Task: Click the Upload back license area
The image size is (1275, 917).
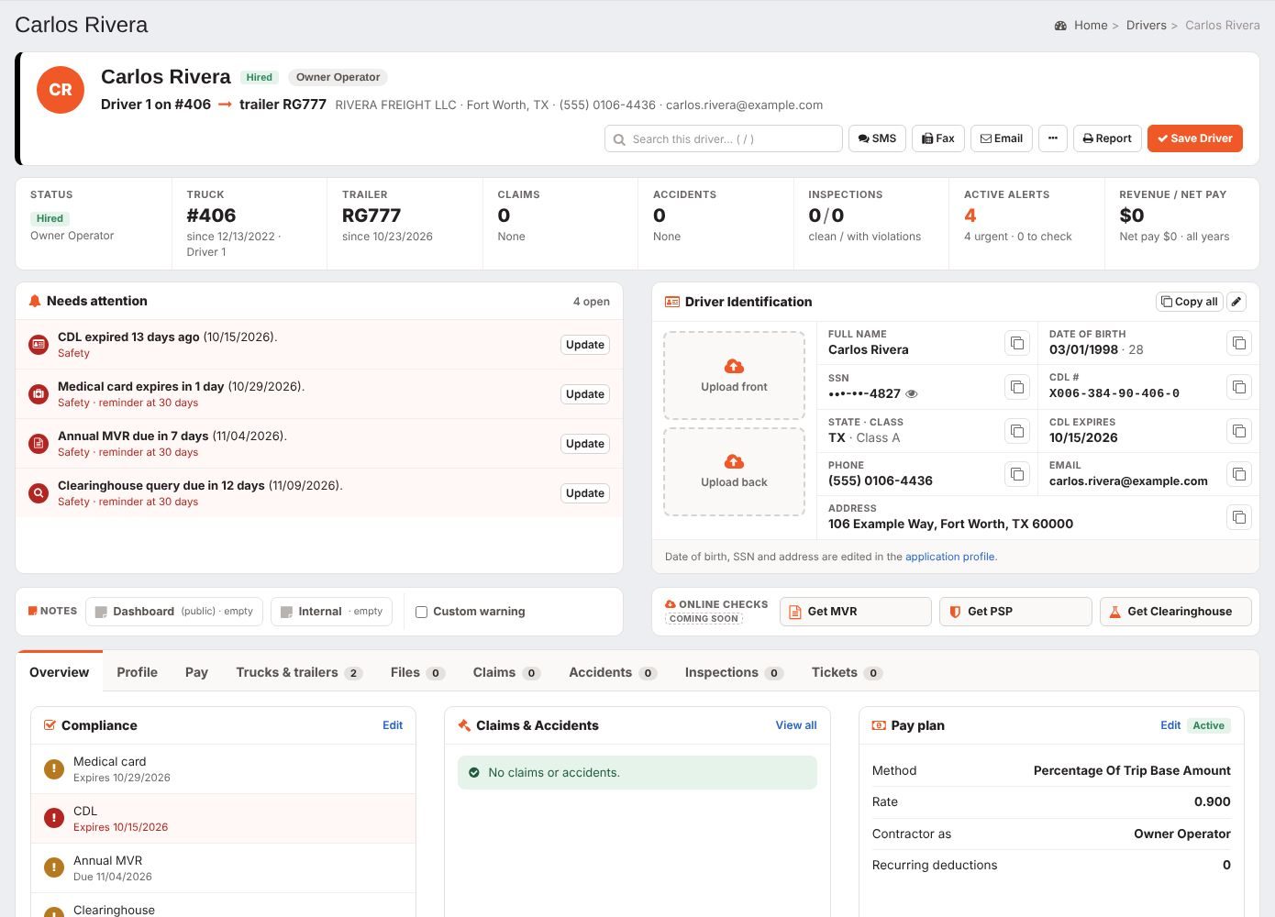Action: click(734, 471)
